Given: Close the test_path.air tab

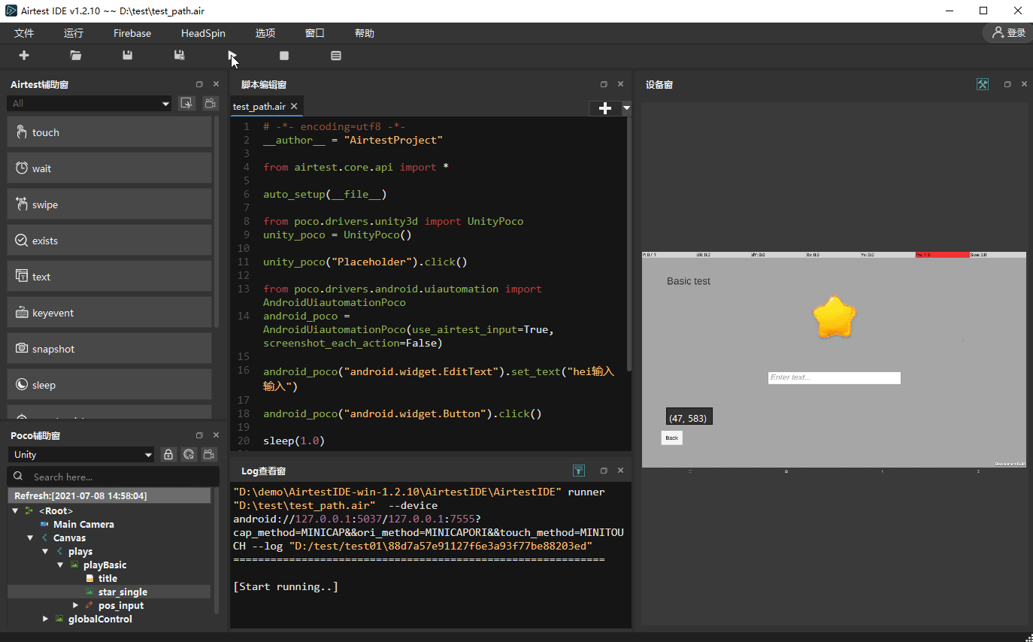Looking at the screenshot, I should 294,107.
